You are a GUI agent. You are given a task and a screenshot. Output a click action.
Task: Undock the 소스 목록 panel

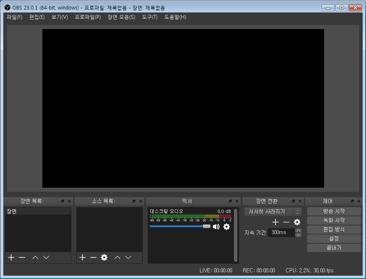[x=134, y=201]
